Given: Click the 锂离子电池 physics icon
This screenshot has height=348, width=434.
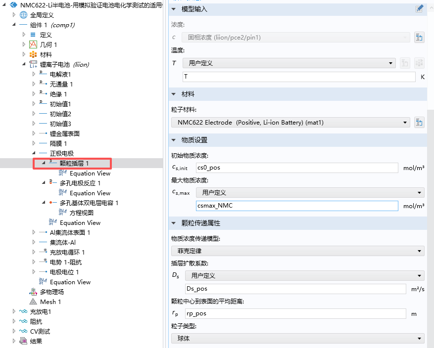Looking at the screenshot, I should (33, 64).
